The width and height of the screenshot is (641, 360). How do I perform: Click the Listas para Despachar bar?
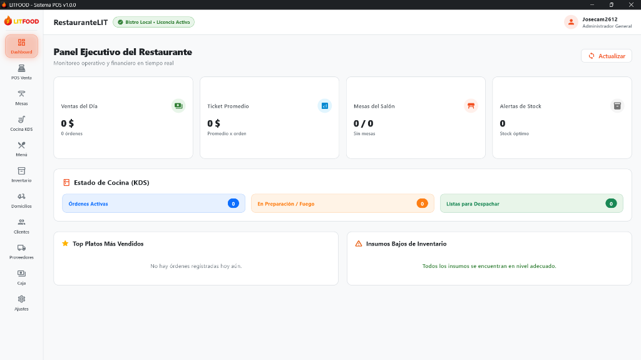(531, 203)
